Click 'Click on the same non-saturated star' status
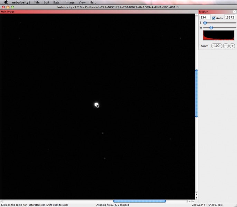The width and height of the screenshot is (237, 207). click(35, 205)
